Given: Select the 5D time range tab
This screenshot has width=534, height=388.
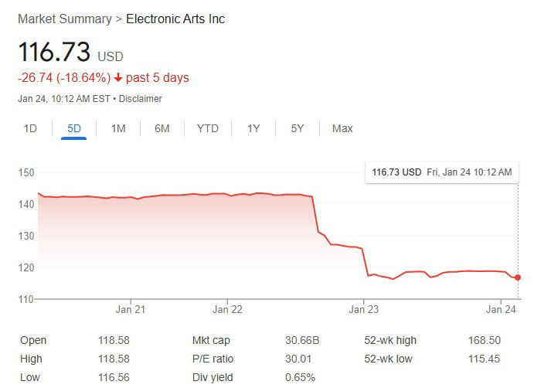Looking at the screenshot, I should pos(74,128).
